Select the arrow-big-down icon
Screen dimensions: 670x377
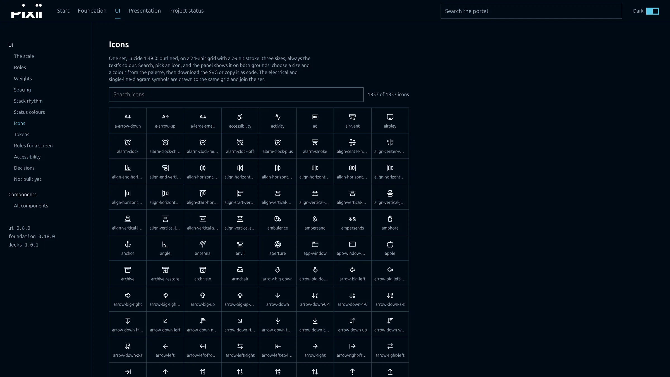(277, 273)
